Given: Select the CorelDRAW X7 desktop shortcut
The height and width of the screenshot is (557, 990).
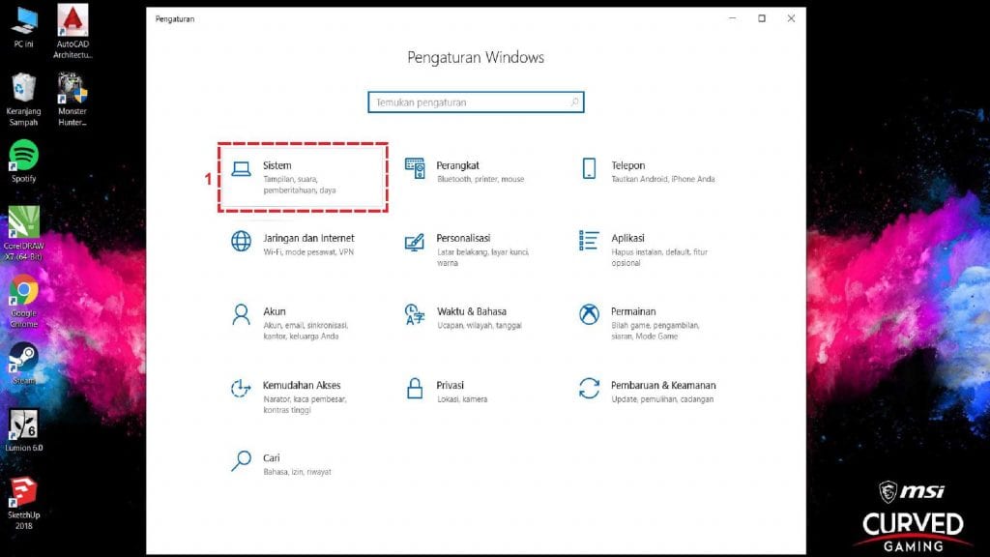Looking at the screenshot, I should click(x=23, y=234).
